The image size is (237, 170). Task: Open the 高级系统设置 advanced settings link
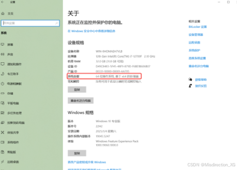click(197, 58)
